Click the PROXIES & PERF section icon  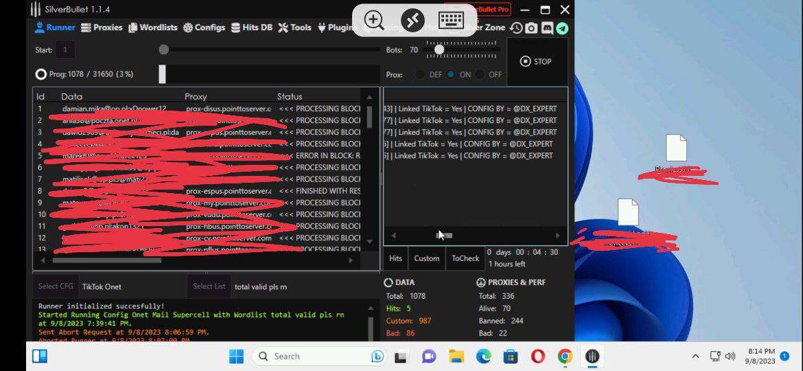tap(481, 282)
